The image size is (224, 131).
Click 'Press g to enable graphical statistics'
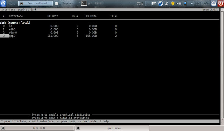[61, 115]
